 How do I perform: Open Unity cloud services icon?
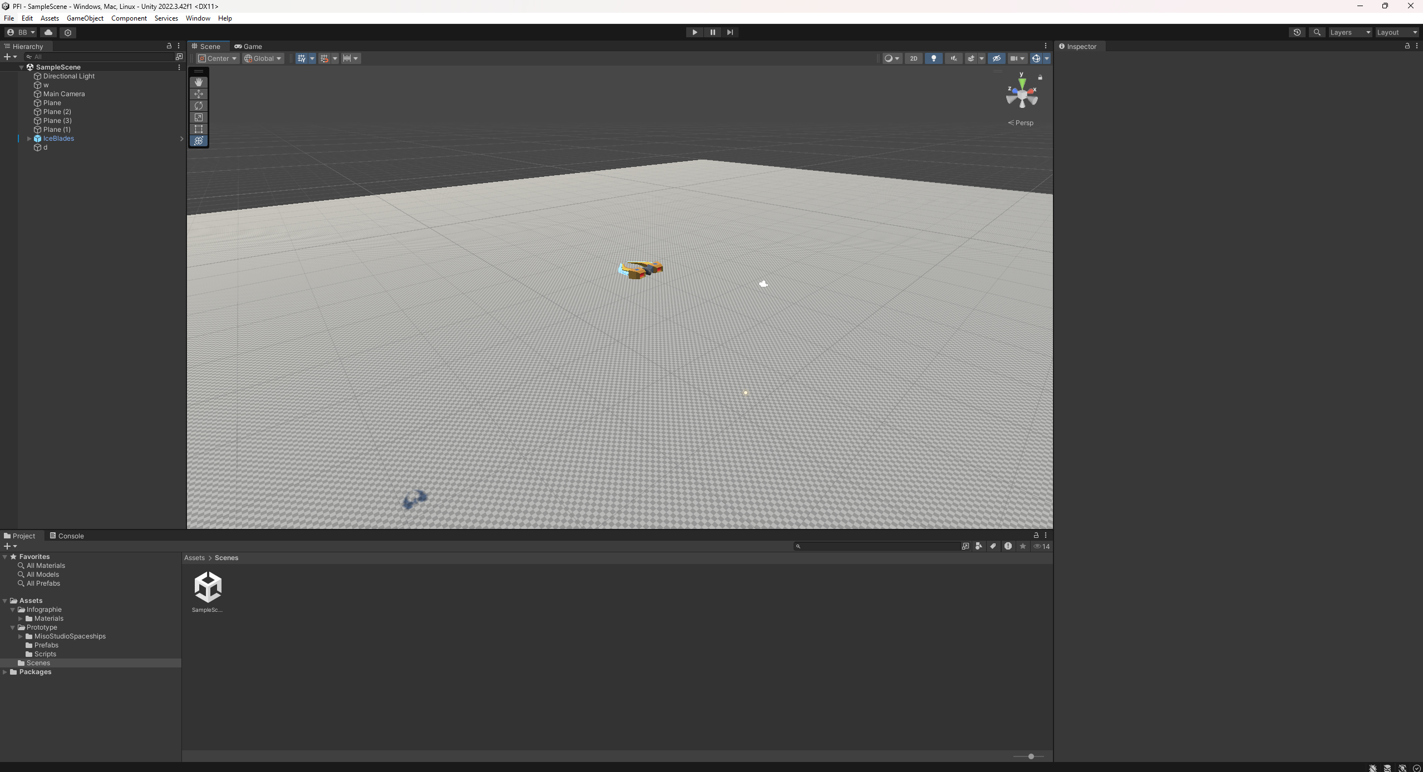pyautogui.click(x=48, y=32)
